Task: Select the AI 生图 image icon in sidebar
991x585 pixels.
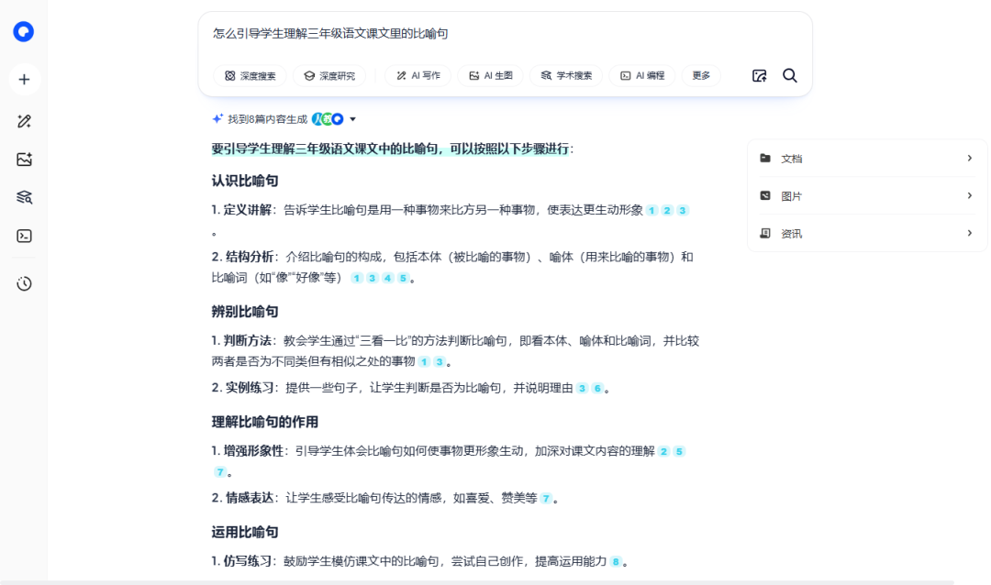Action: point(23,158)
